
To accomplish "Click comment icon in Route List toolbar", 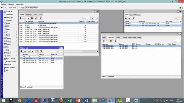I will pos(36,18).
